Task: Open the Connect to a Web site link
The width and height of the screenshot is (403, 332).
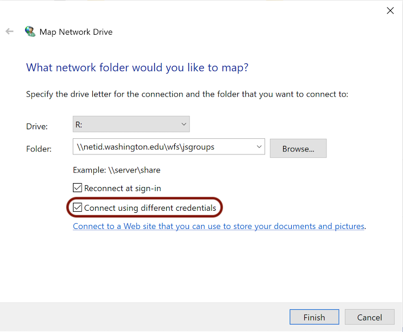Action: 219,226
